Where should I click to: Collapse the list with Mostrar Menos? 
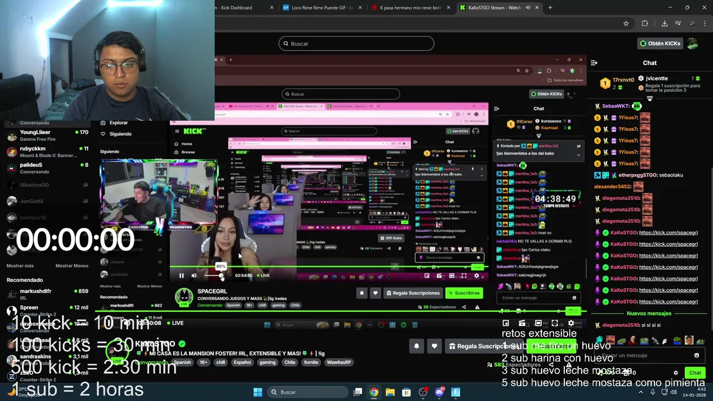tap(72, 266)
